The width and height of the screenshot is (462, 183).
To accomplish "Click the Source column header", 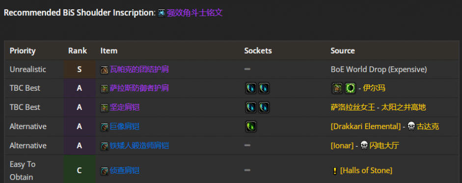I will pos(343,51).
